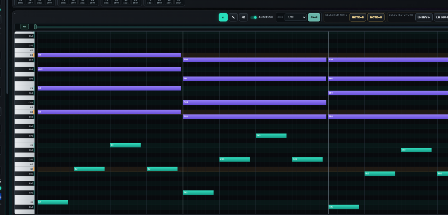The image size is (448, 215).
Task: Click the C4 piano key
Action: click(24, 107)
